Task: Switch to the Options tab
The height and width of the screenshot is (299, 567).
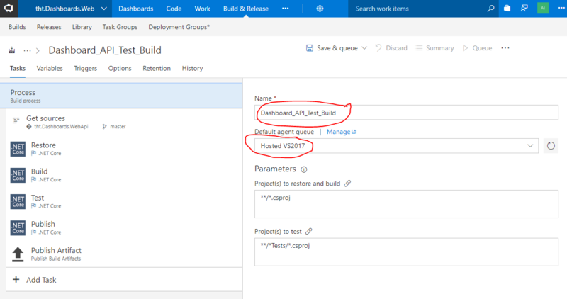Action: tap(120, 68)
